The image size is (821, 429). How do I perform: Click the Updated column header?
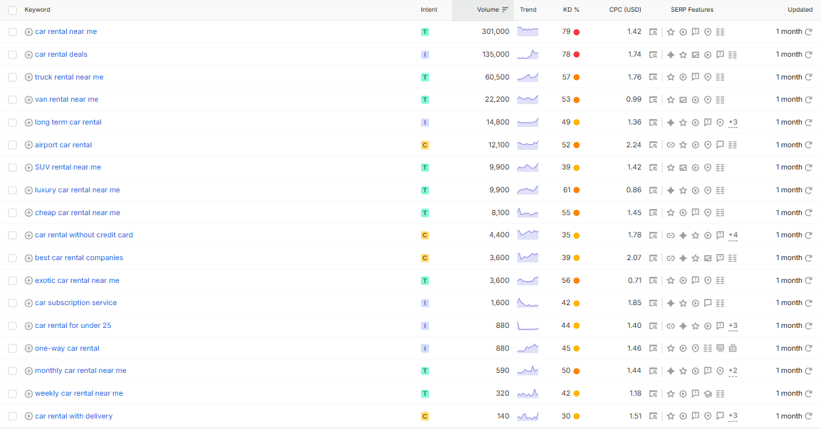[x=800, y=10]
